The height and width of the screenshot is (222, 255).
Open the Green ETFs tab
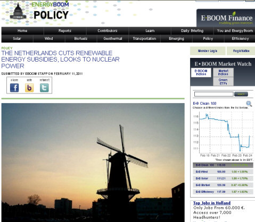click(223, 82)
